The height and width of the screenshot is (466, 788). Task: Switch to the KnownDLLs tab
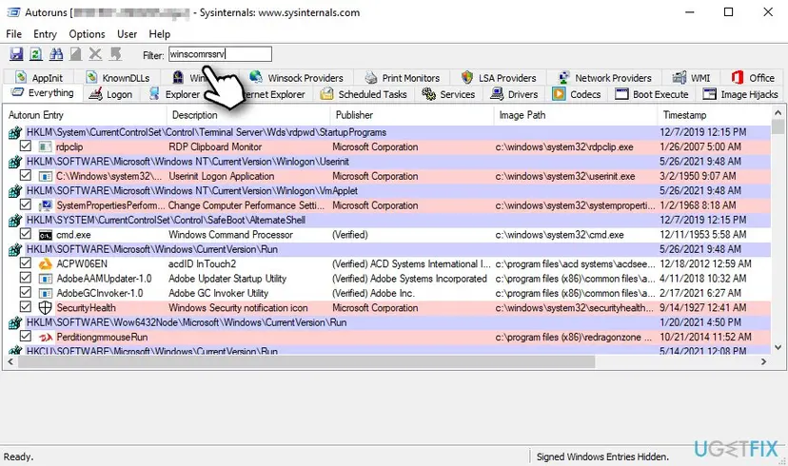(x=119, y=78)
